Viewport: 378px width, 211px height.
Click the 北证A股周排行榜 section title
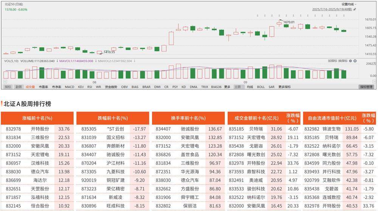point(27,104)
